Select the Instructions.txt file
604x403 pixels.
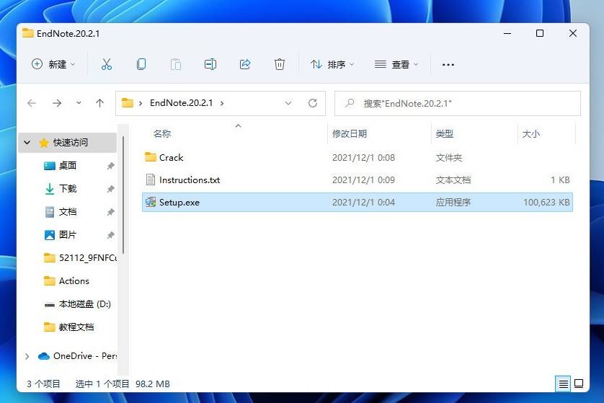[189, 180]
